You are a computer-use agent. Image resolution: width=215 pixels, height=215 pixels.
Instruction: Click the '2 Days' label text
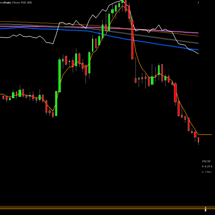208,172
